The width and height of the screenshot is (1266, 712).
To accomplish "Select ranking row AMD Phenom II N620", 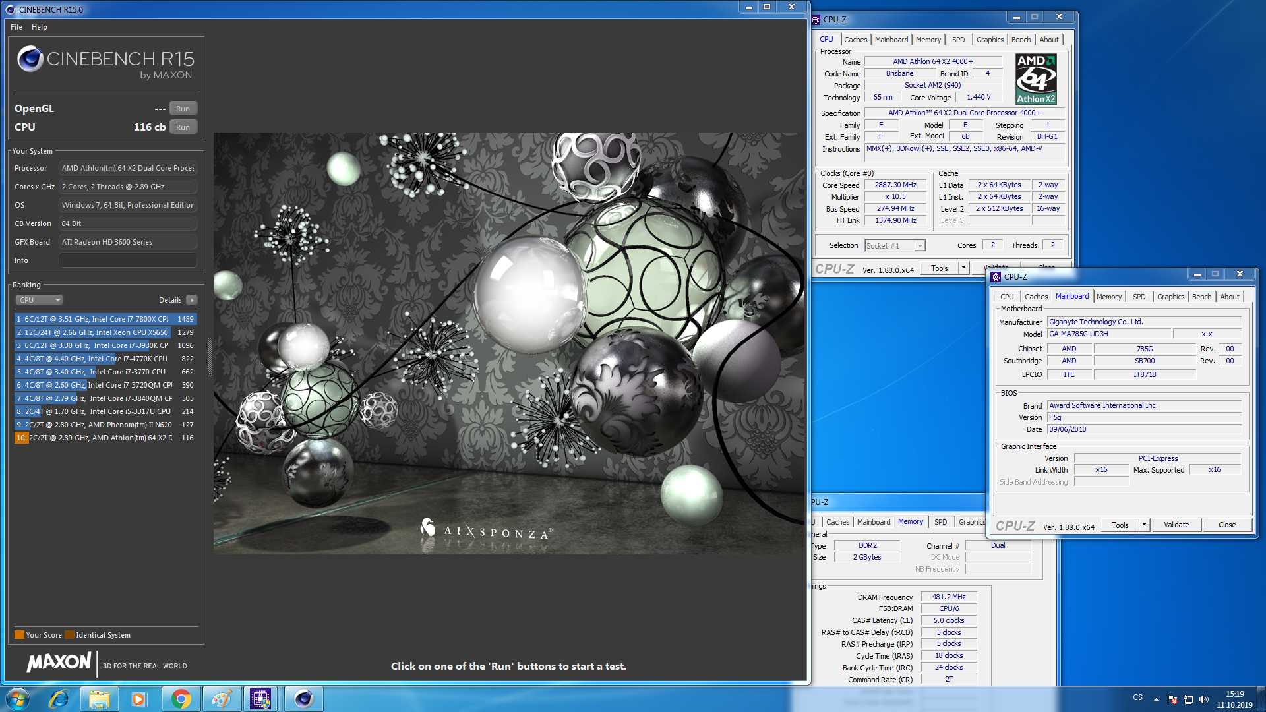I will [105, 425].
